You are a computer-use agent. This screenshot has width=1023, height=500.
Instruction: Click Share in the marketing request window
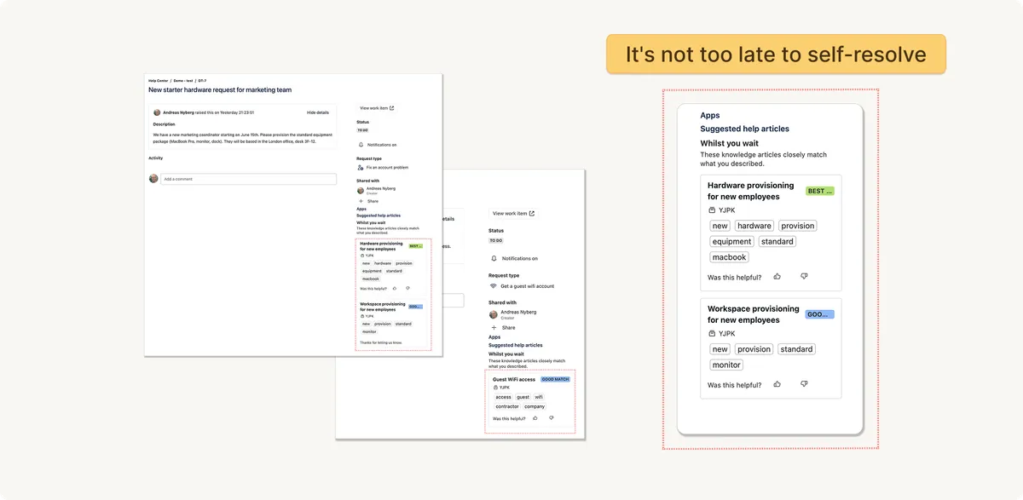point(373,201)
